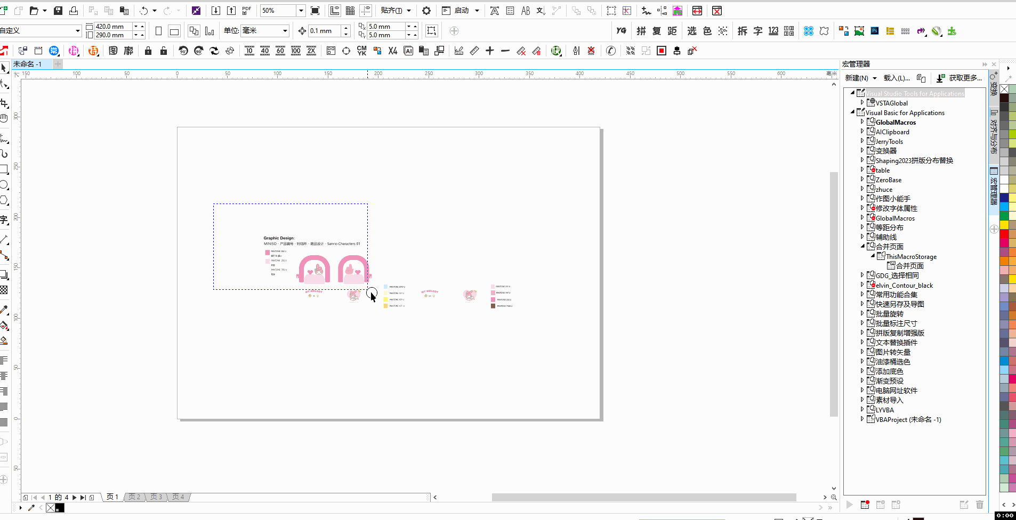Click the Export icon with up arrow

click(x=231, y=11)
